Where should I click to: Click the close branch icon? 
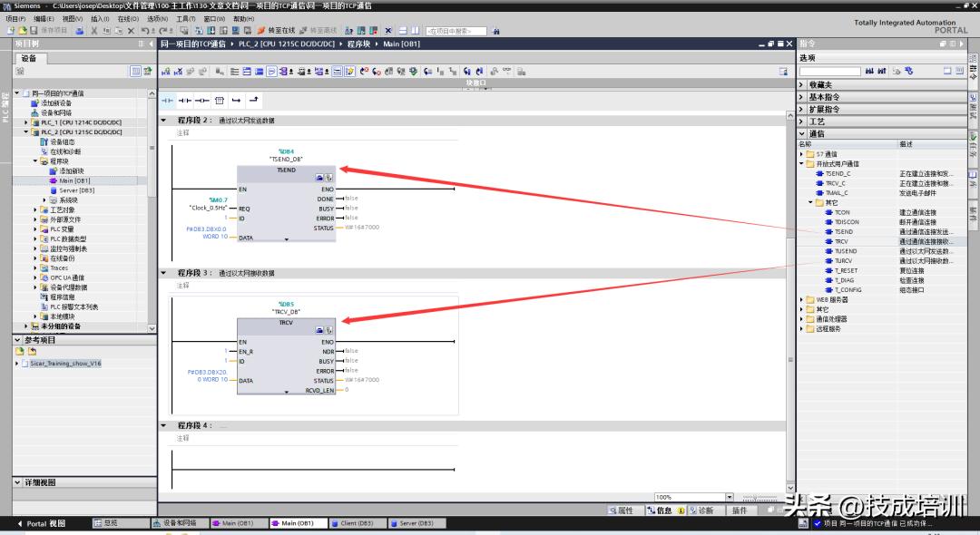point(254,100)
